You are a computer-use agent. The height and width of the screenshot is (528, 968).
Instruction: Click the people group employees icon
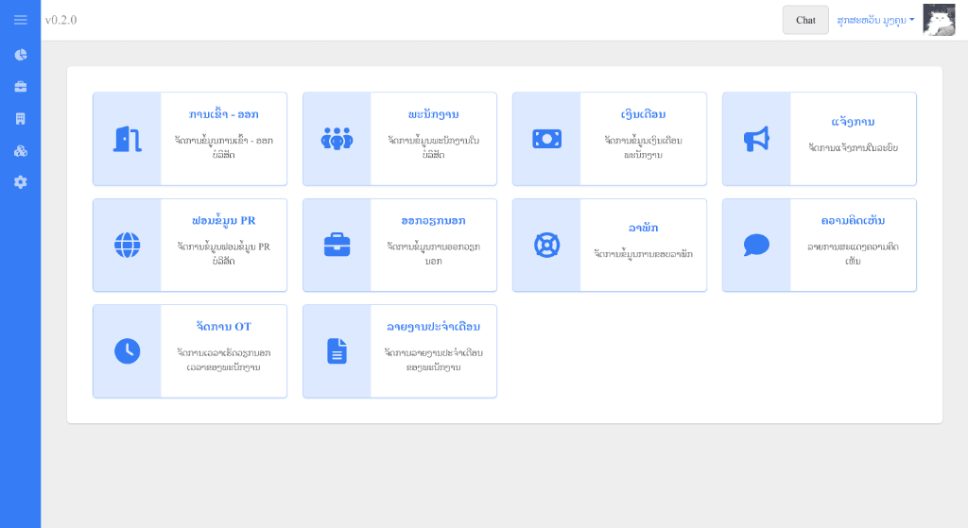[337, 139]
